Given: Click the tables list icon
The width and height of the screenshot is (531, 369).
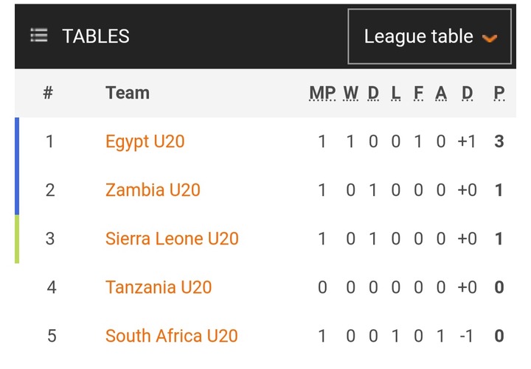Looking at the screenshot, I should click(39, 35).
